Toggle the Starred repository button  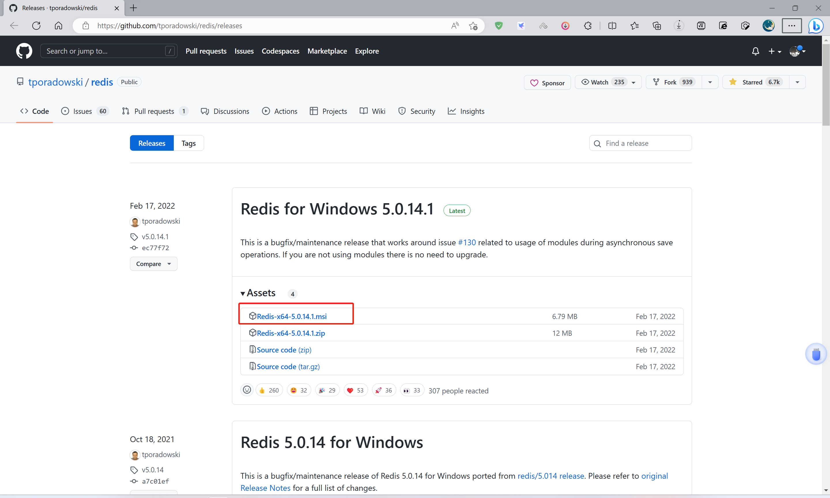click(756, 82)
